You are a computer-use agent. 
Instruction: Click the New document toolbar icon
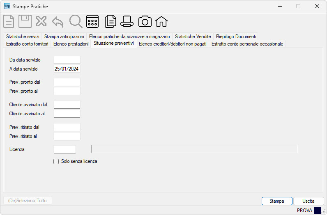(x=9, y=21)
